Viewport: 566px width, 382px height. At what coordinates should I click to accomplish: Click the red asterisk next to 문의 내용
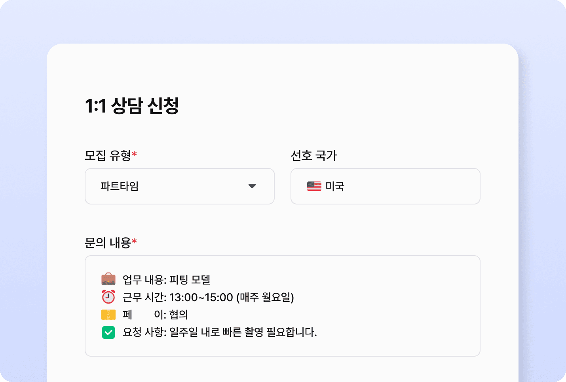coord(135,241)
